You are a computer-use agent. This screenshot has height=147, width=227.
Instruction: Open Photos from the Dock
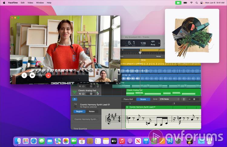66,141
